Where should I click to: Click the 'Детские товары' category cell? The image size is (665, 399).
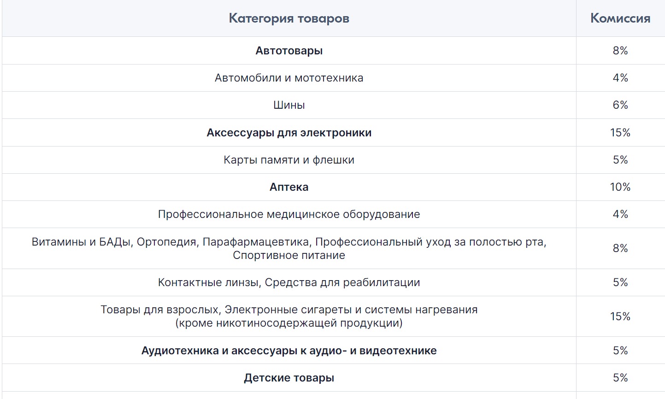[289, 378]
